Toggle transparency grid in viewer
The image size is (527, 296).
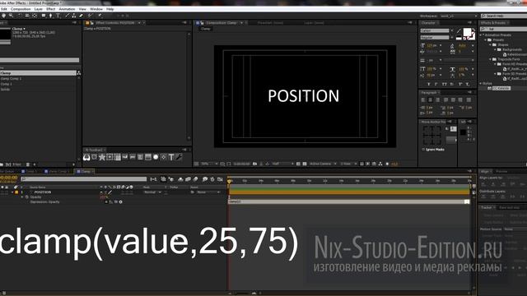(x=305, y=164)
